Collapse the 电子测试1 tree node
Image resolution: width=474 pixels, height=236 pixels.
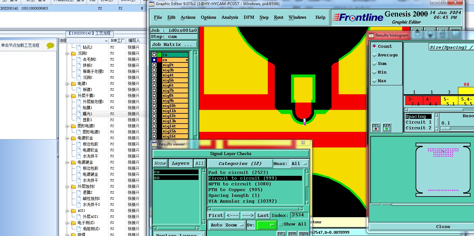68,223
